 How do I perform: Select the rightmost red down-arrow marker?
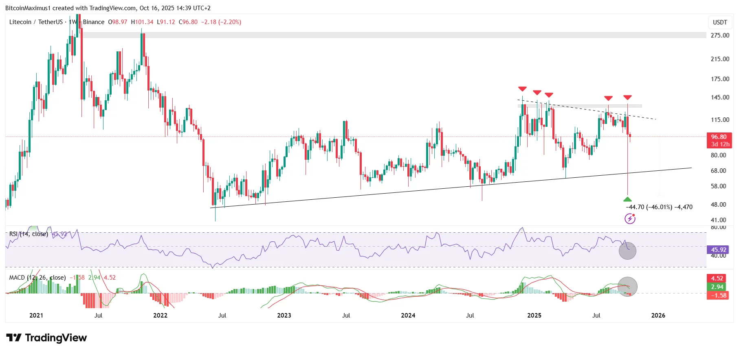pyautogui.click(x=627, y=97)
